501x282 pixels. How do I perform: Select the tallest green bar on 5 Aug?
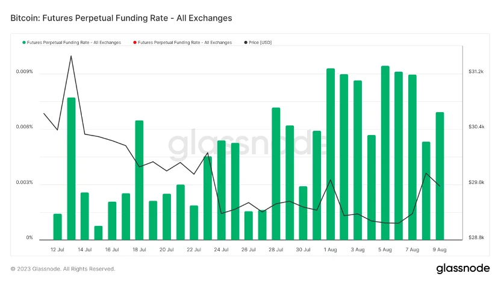(x=385, y=151)
